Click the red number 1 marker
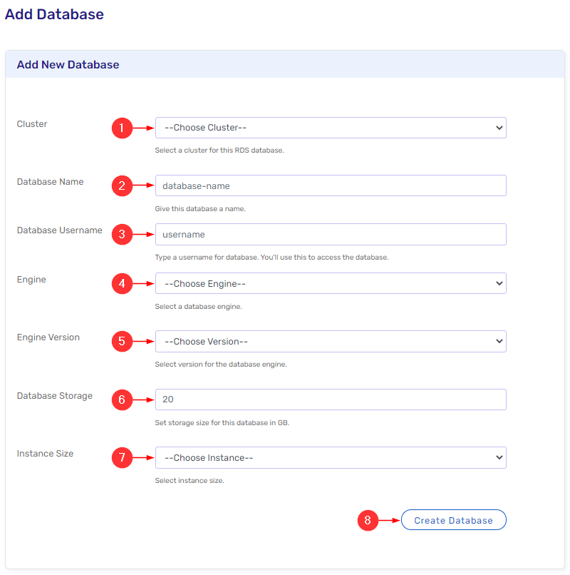Image resolution: width=570 pixels, height=575 pixels. (x=122, y=128)
